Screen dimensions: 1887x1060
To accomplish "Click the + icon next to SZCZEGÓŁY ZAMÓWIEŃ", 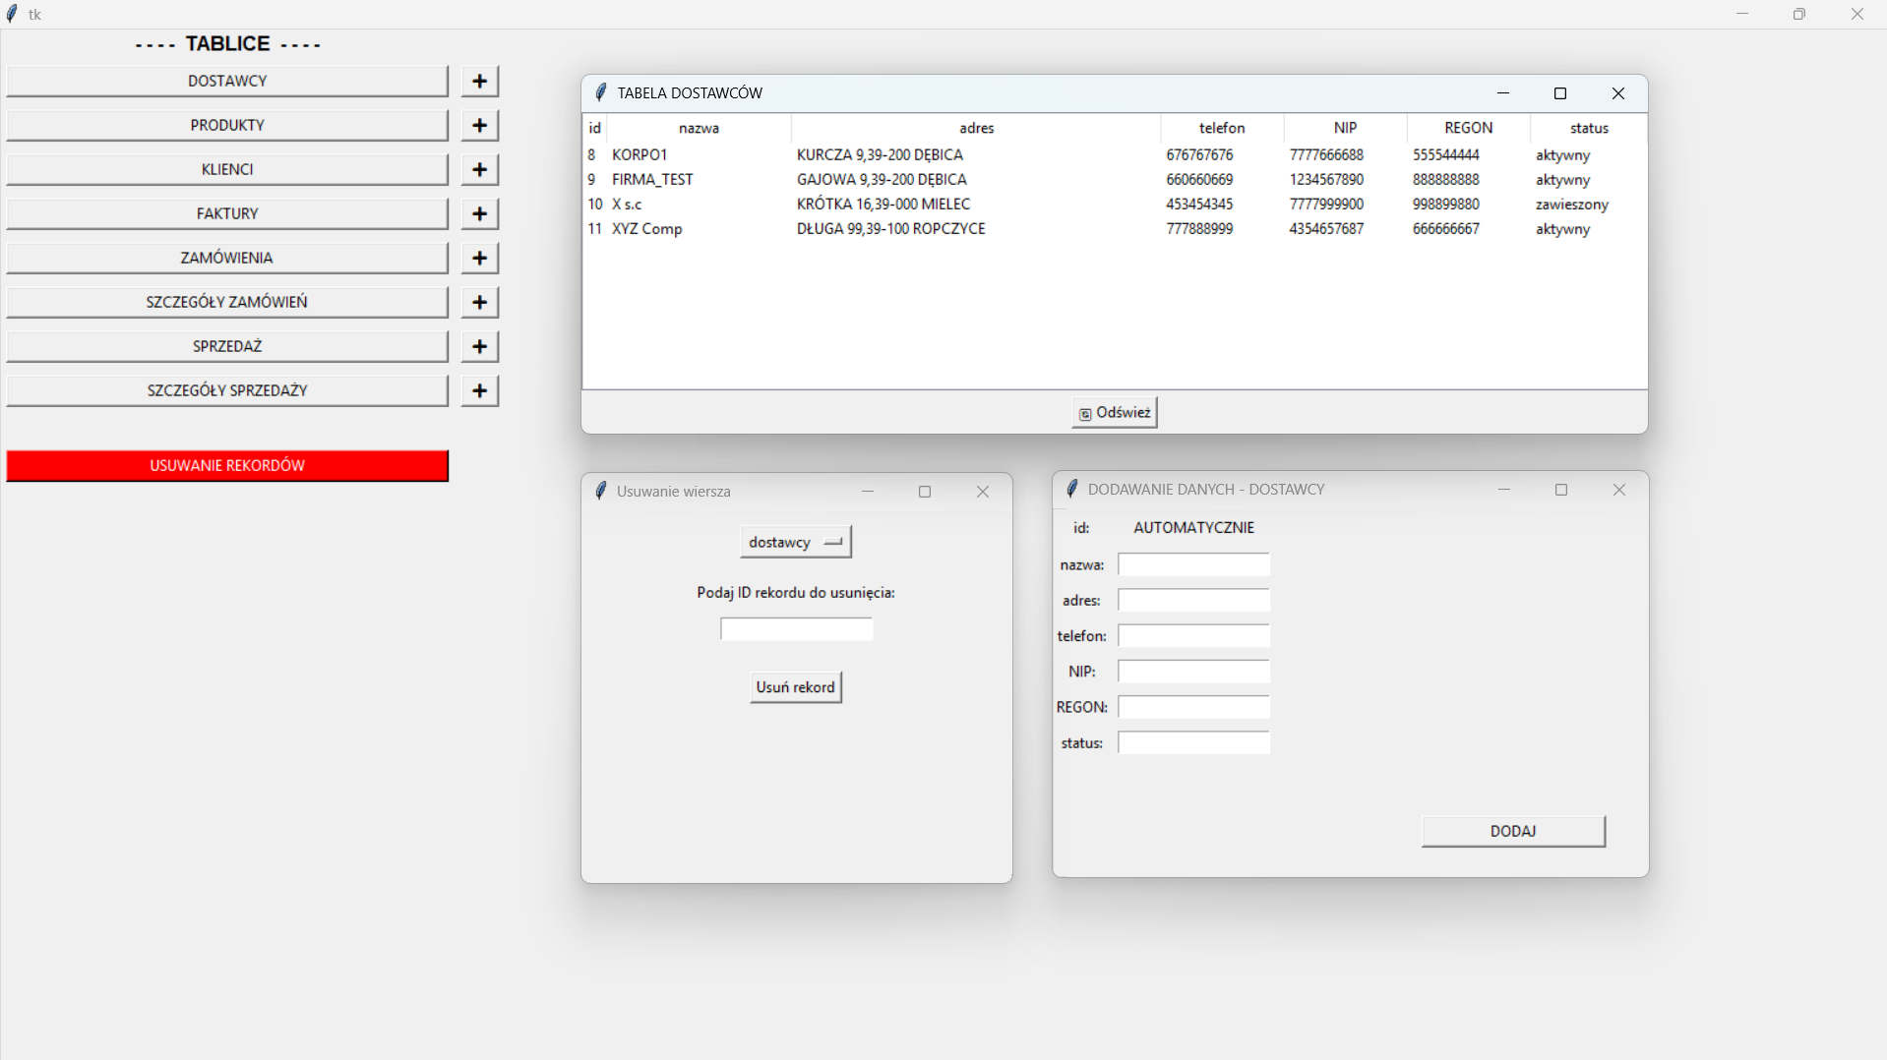I will tap(479, 302).
